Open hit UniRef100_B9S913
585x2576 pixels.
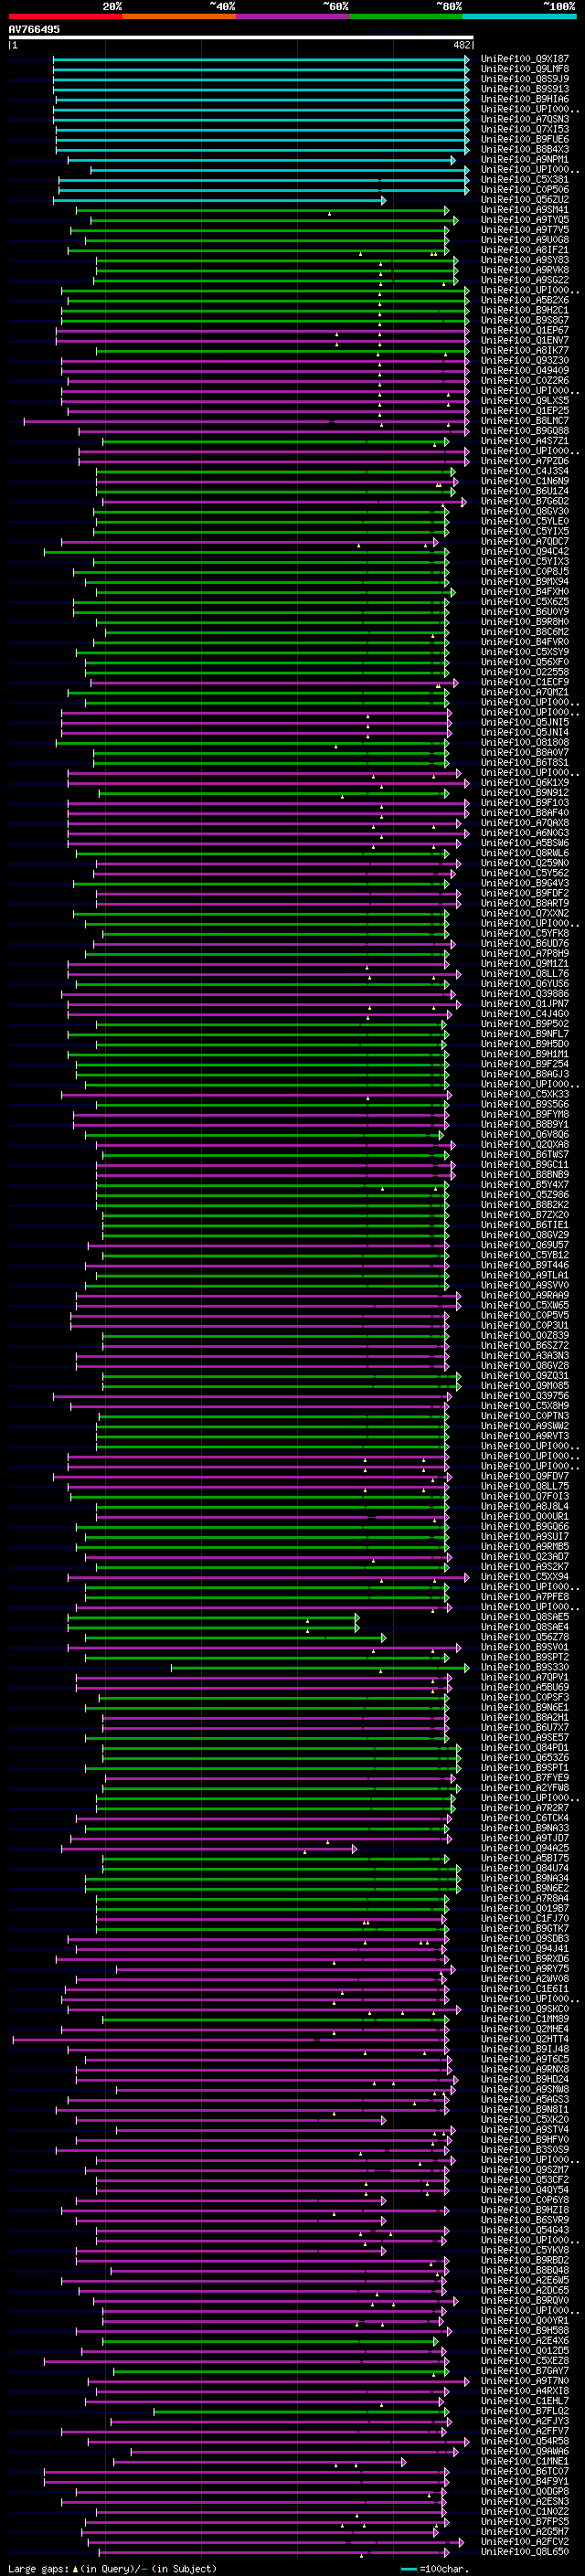[x=525, y=89]
